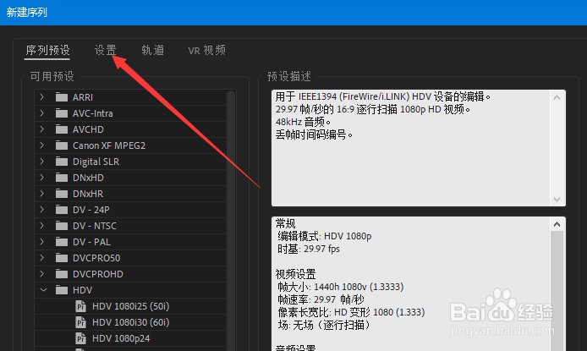Select the Canon XF MPEG2 label
The image size is (587, 351).
click(x=109, y=145)
